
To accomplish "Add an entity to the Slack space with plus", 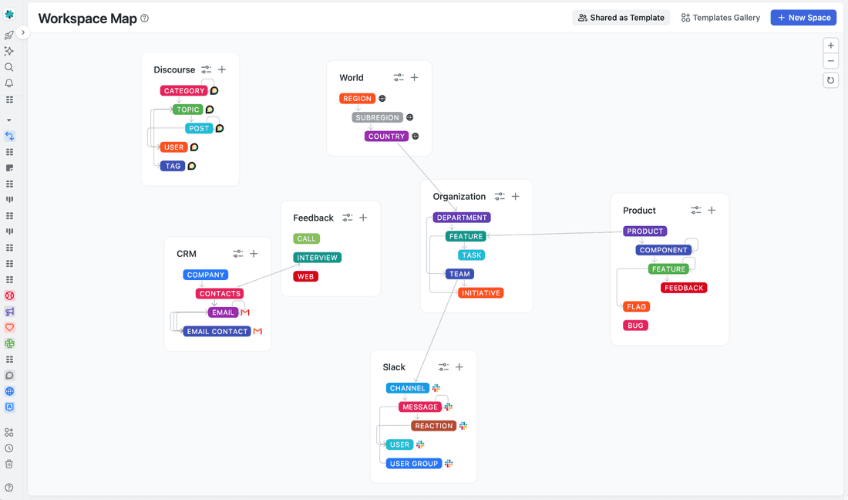I will 459,367.
